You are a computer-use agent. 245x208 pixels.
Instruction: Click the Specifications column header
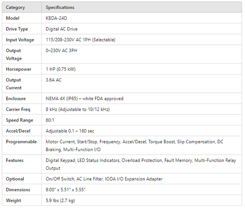click(60, 8)
